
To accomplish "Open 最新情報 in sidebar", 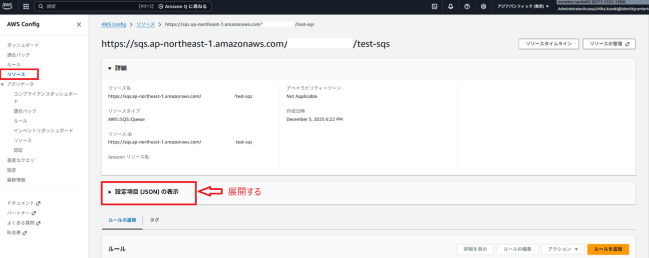I will [16, 180].
